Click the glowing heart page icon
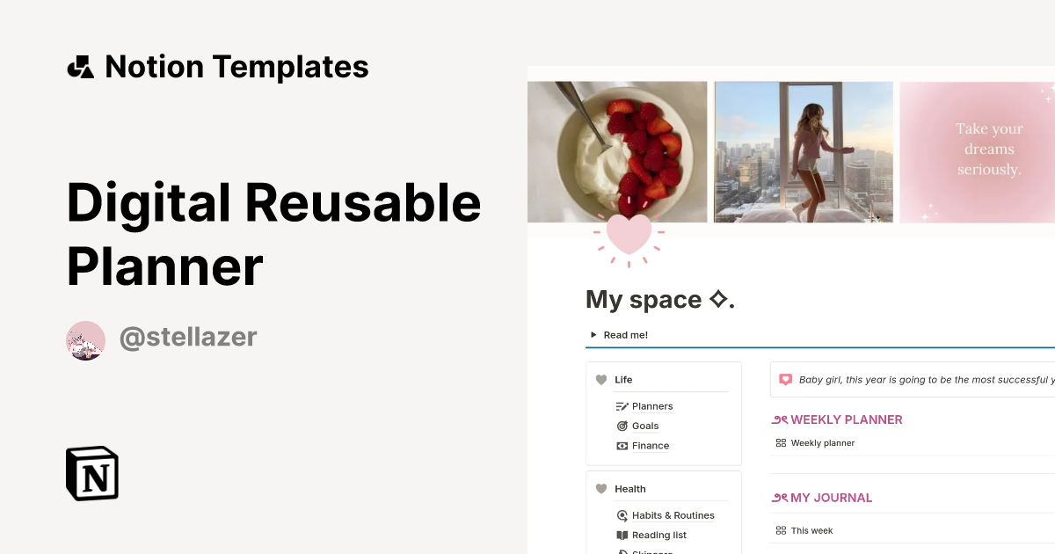 point(629,236)
